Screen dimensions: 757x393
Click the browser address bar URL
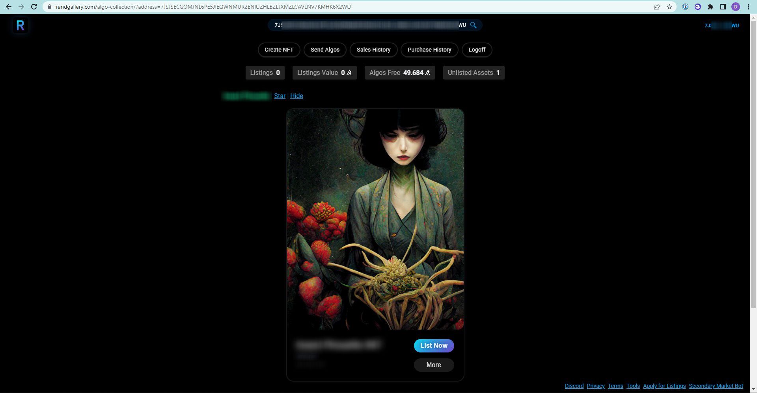(203, 7)
